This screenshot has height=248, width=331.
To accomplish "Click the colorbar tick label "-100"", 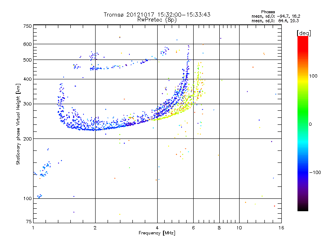I will pos(315,172).
